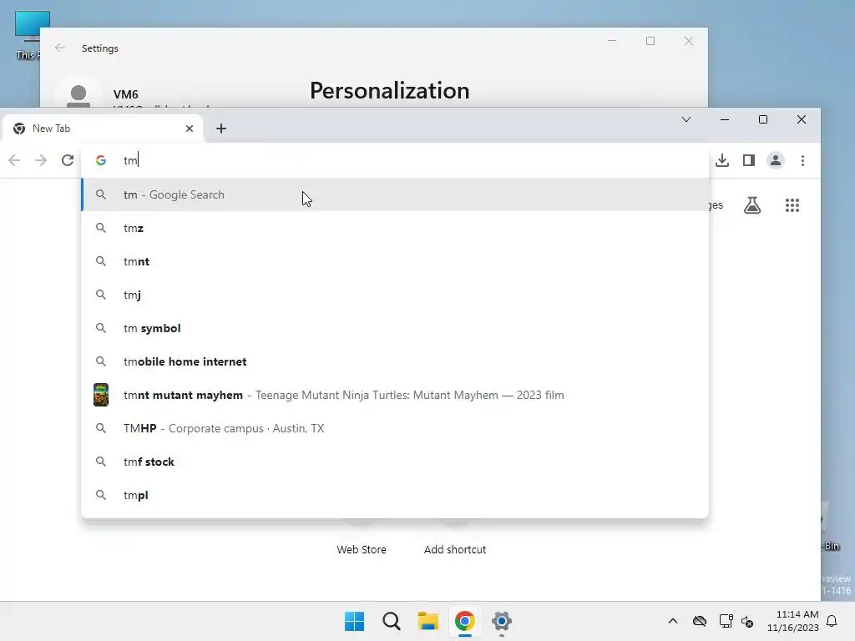Screen dimensions: 855x641
Task: Choose the 'tmpl' suggestion
Action: click(395, 495)
